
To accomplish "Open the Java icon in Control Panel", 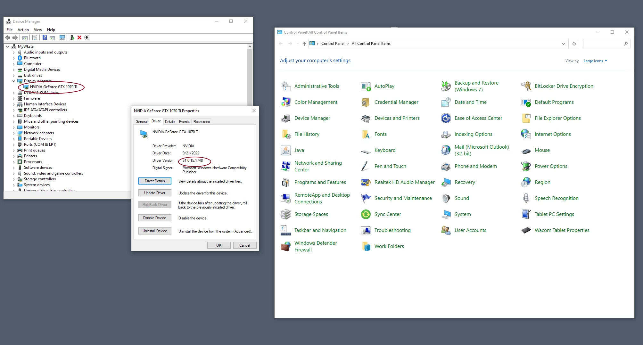I will coord(285,150).
